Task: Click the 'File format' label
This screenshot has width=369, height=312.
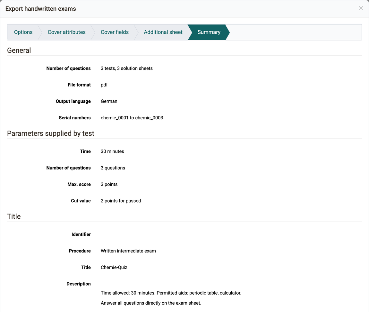Action: [79, 85]
